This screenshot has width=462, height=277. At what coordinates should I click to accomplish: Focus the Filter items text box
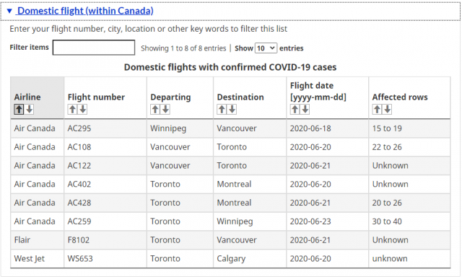coord(94,48)
